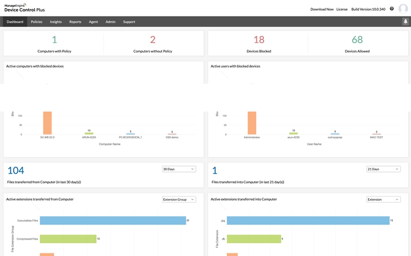Click the green Compressed Files bar
This screenshot has width=411, height=256.
point(68,239)
